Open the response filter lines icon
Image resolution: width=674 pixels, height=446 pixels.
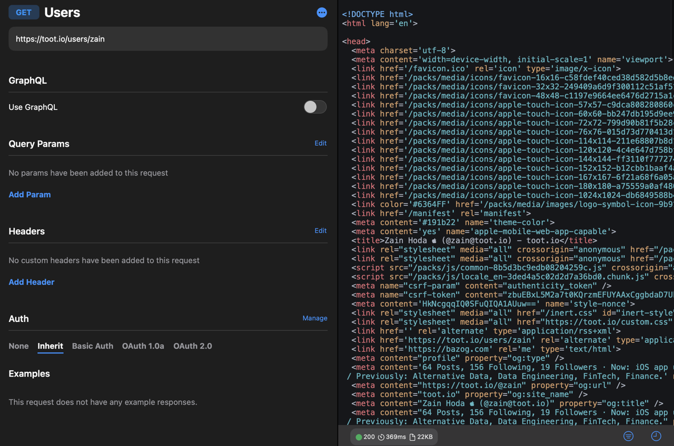pyautogui.click(x=628, y=437)
